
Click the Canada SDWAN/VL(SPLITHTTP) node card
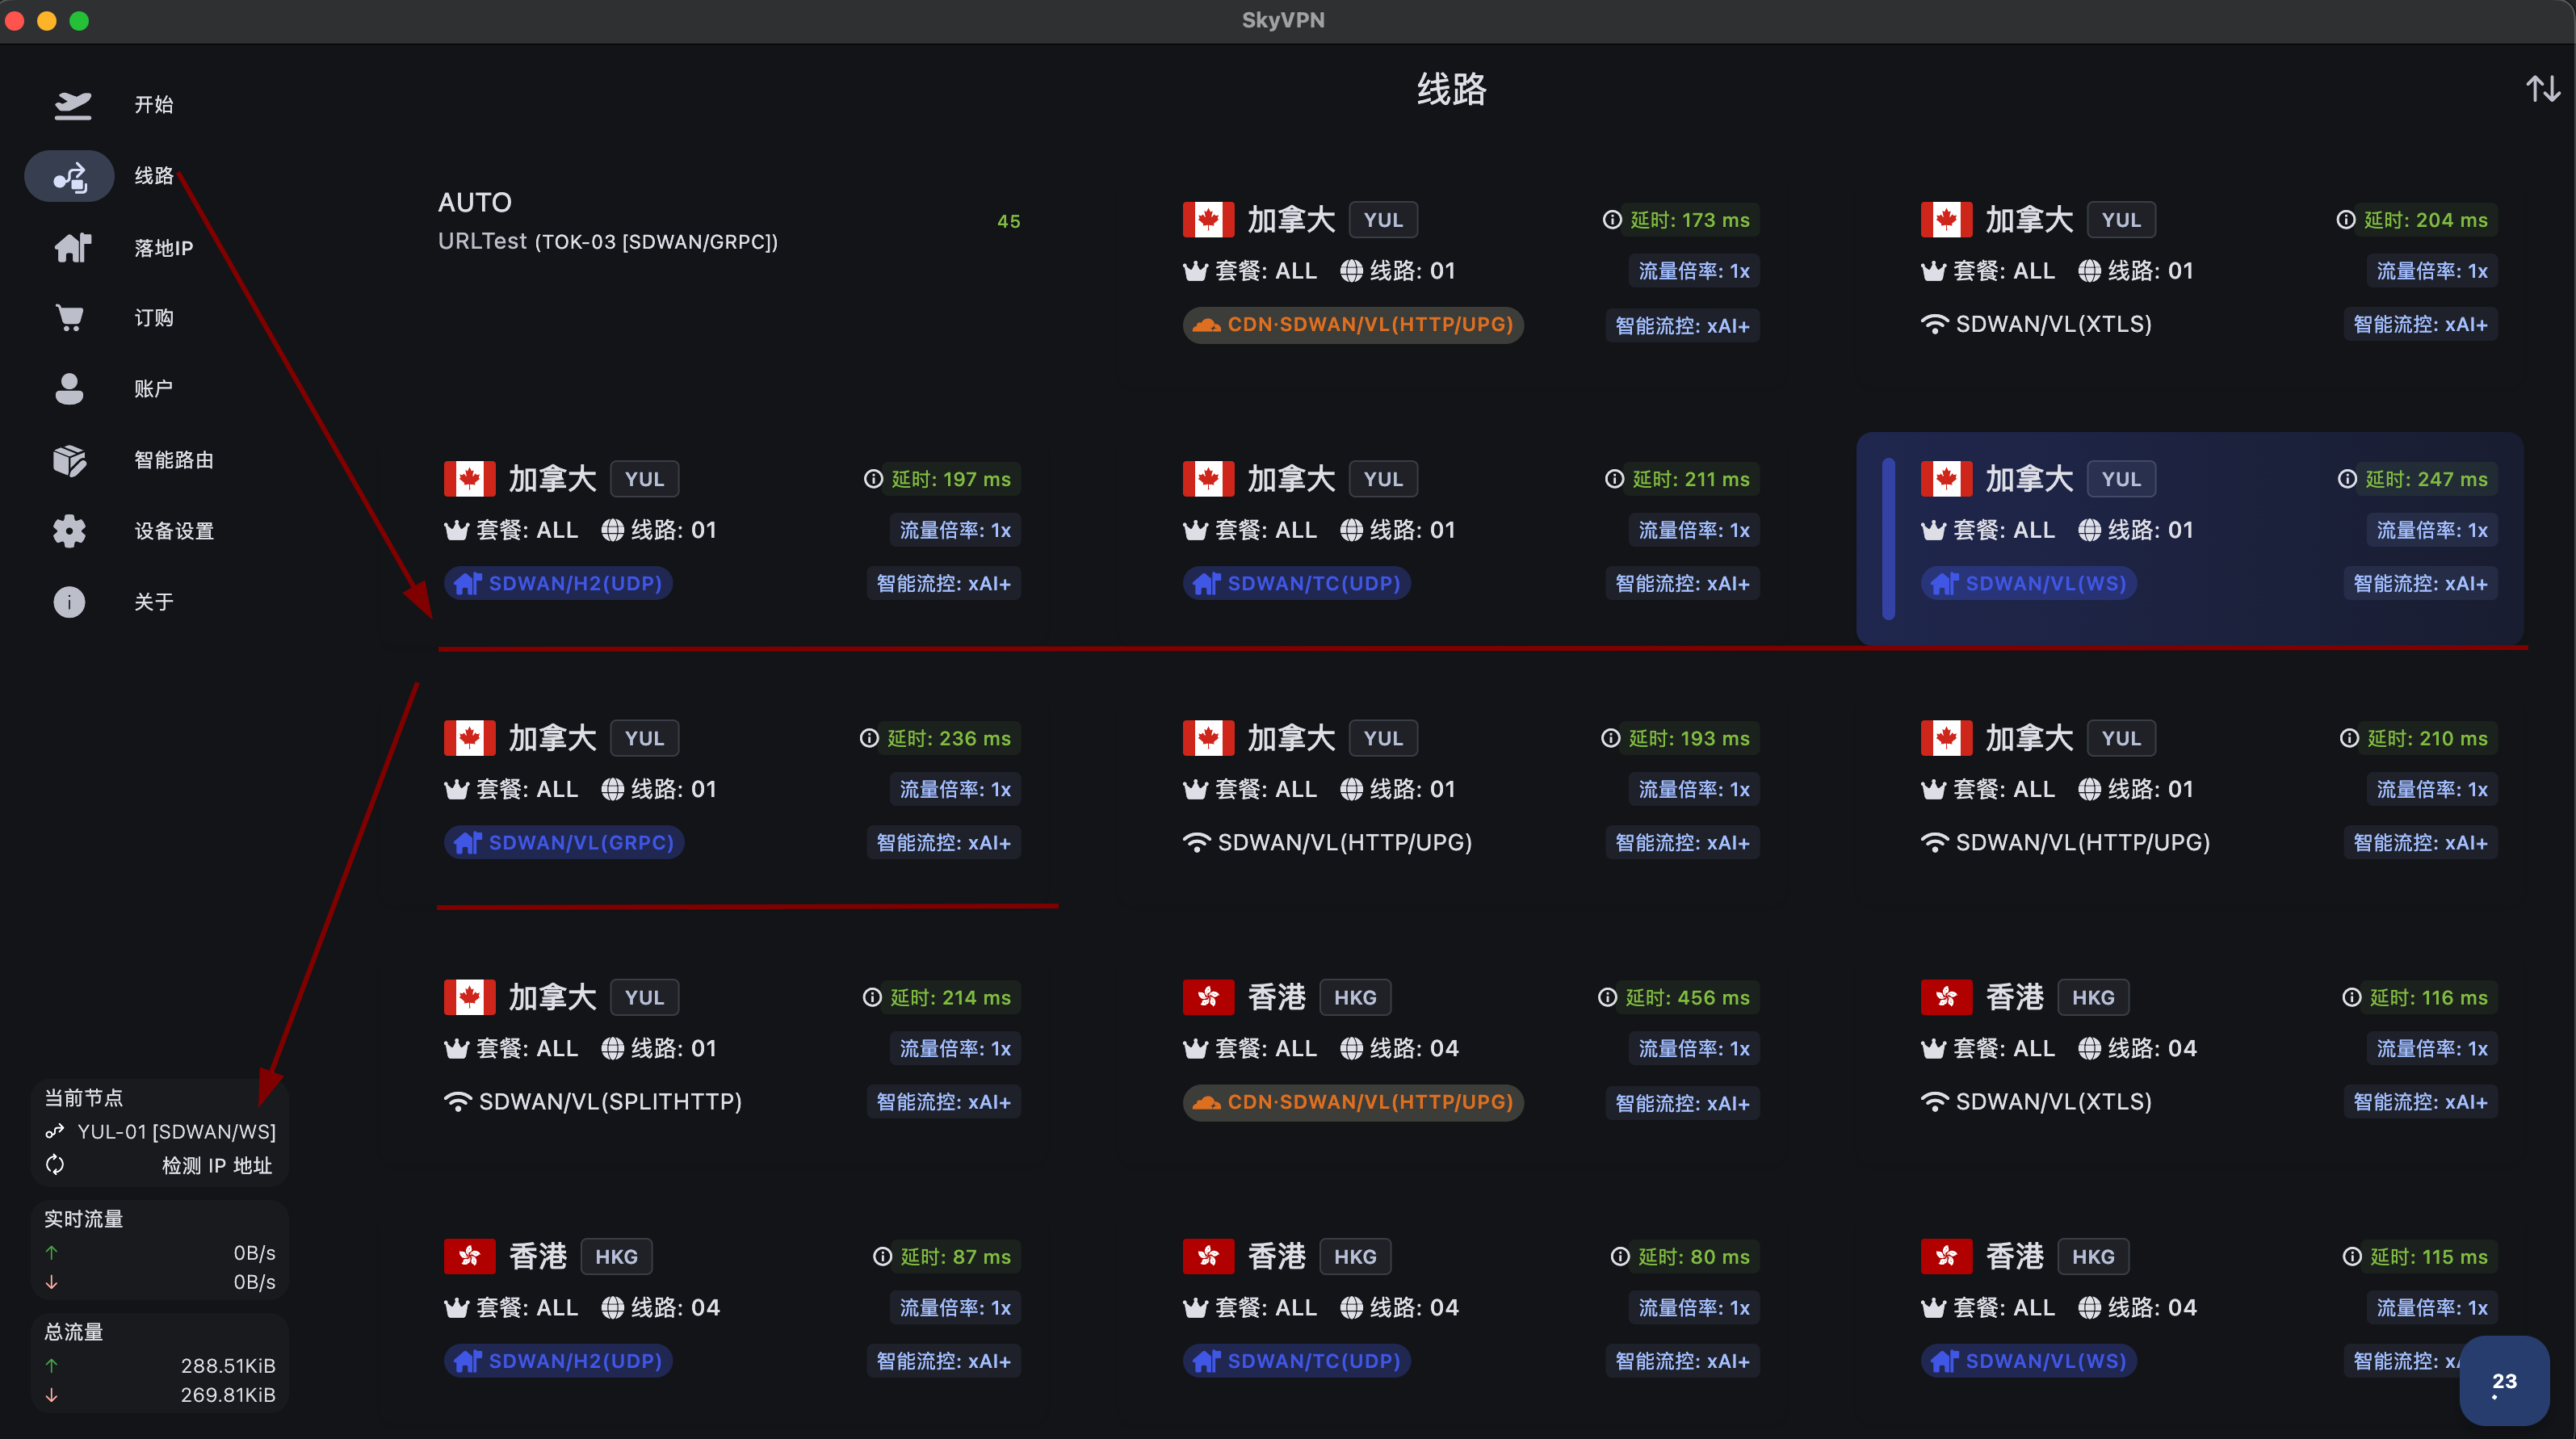730,1048
